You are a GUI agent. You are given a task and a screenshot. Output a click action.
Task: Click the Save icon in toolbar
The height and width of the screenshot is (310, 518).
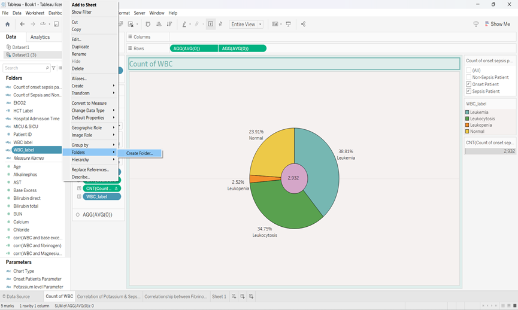56,24
